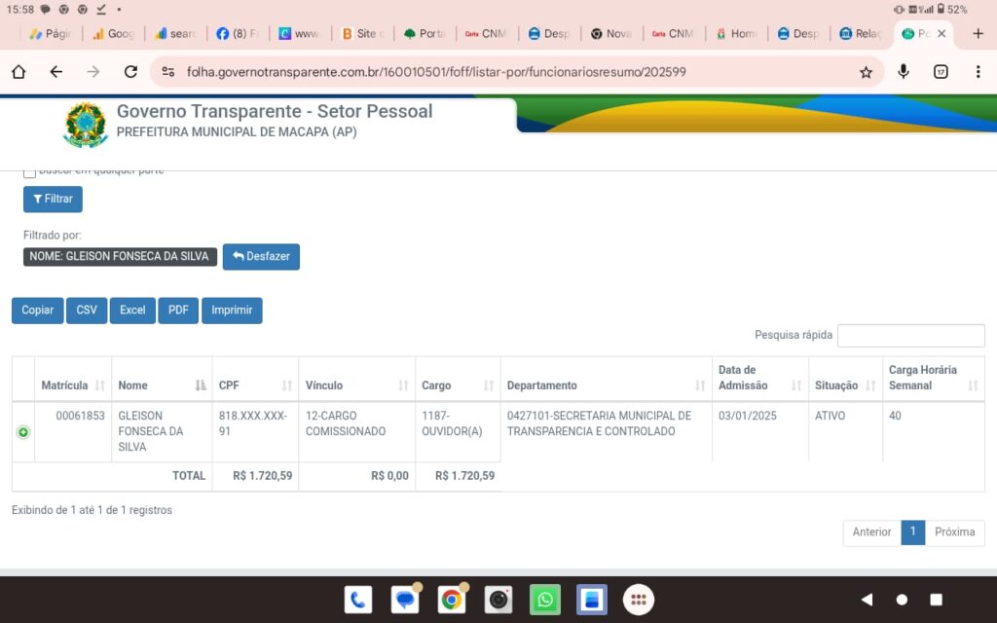
Task: Open the tab switcher counter icon
Action: click(941, 72)
